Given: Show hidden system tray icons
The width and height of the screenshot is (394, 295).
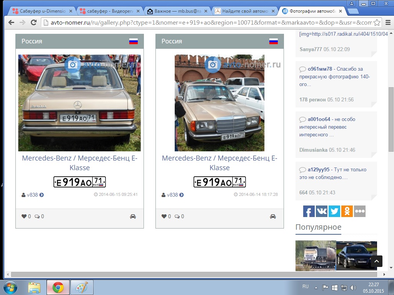Looking at the screenshot, I should [316, 288].
